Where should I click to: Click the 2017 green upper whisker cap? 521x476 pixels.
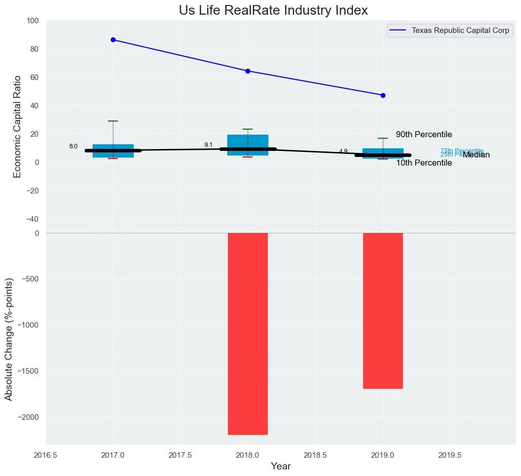[113, 121]
